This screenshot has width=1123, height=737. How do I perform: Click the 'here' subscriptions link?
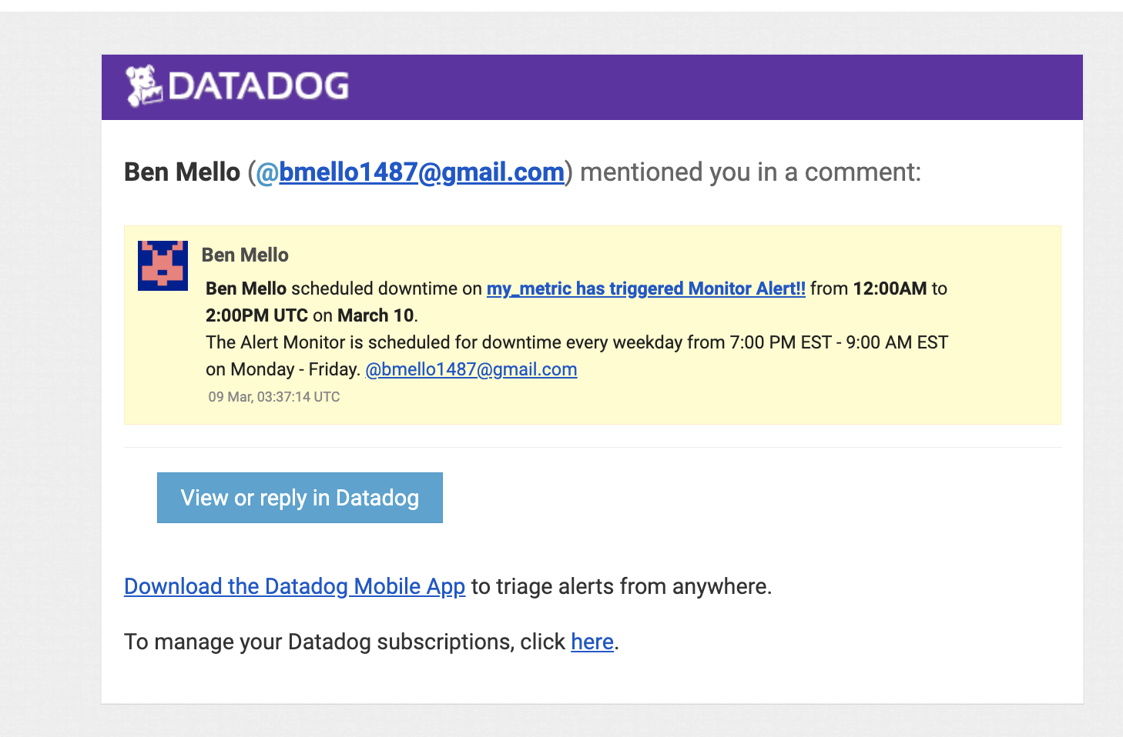(592, 642)
